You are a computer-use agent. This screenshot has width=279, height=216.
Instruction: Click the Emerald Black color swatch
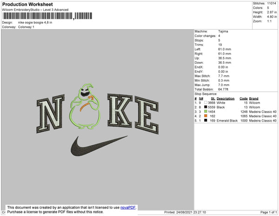[206, 121]
